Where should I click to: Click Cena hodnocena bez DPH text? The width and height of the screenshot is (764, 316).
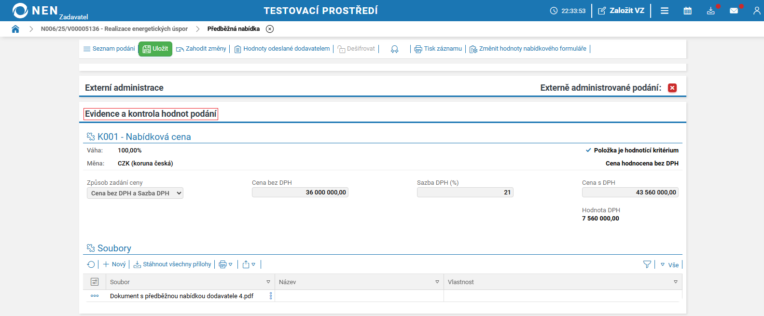coord(642,164)
